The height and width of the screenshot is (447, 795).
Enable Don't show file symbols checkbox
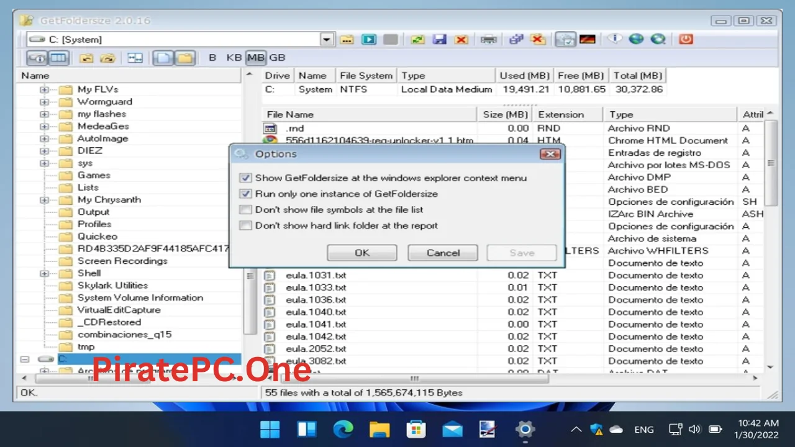coord(245,210)
